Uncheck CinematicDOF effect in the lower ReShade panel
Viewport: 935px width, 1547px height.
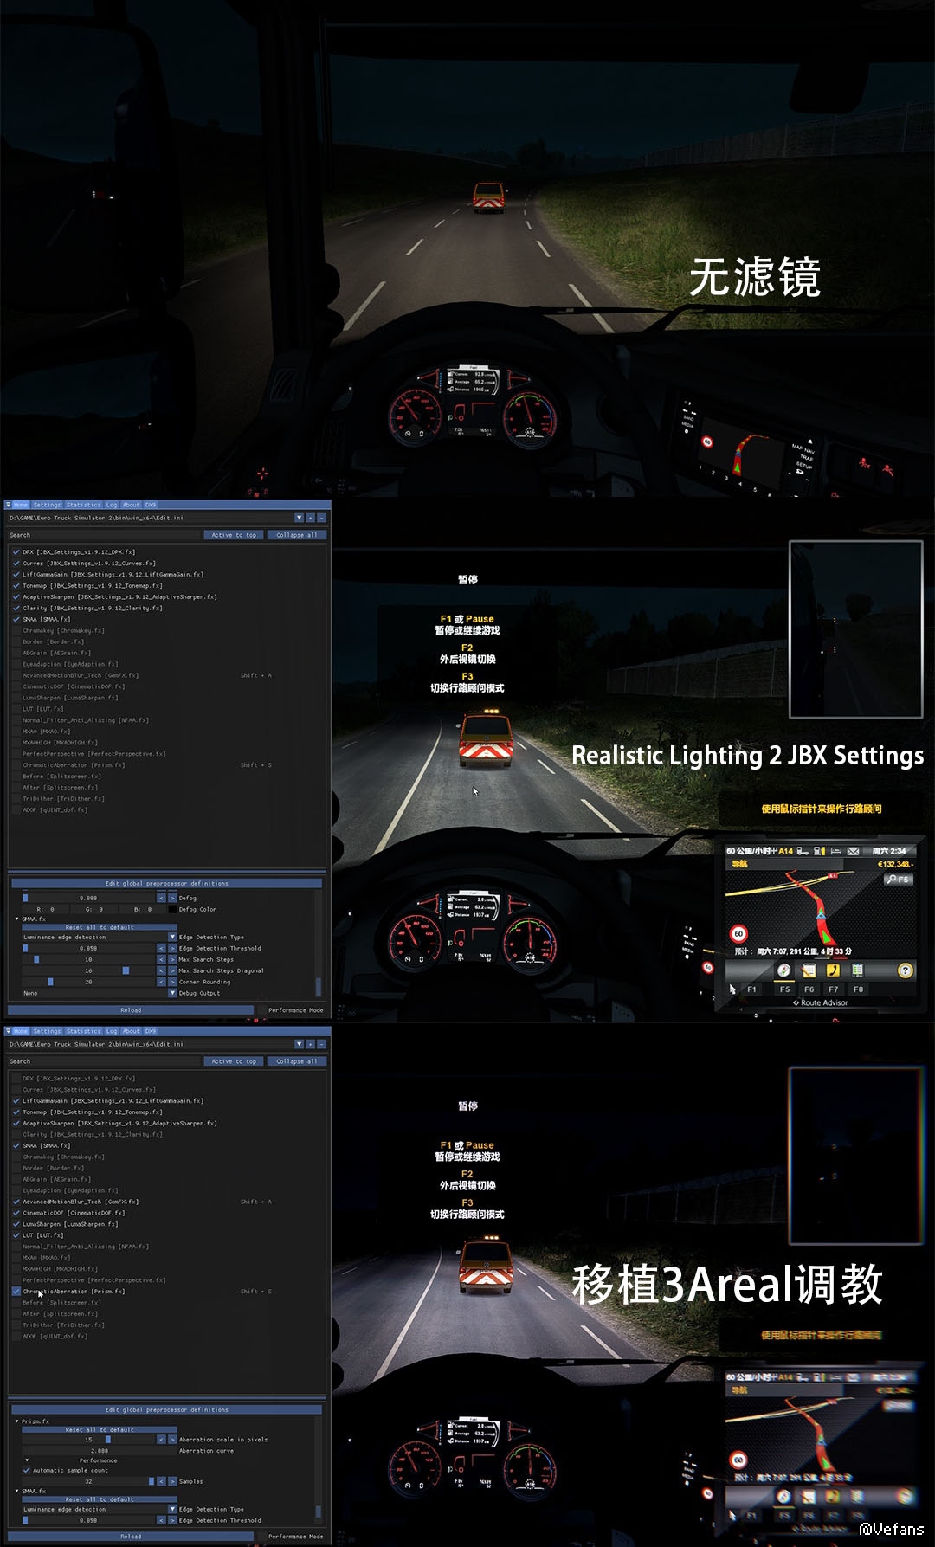click(16, 1213)
